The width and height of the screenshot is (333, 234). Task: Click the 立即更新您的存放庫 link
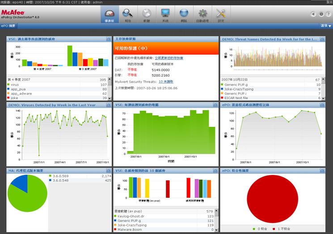point(169,58)
